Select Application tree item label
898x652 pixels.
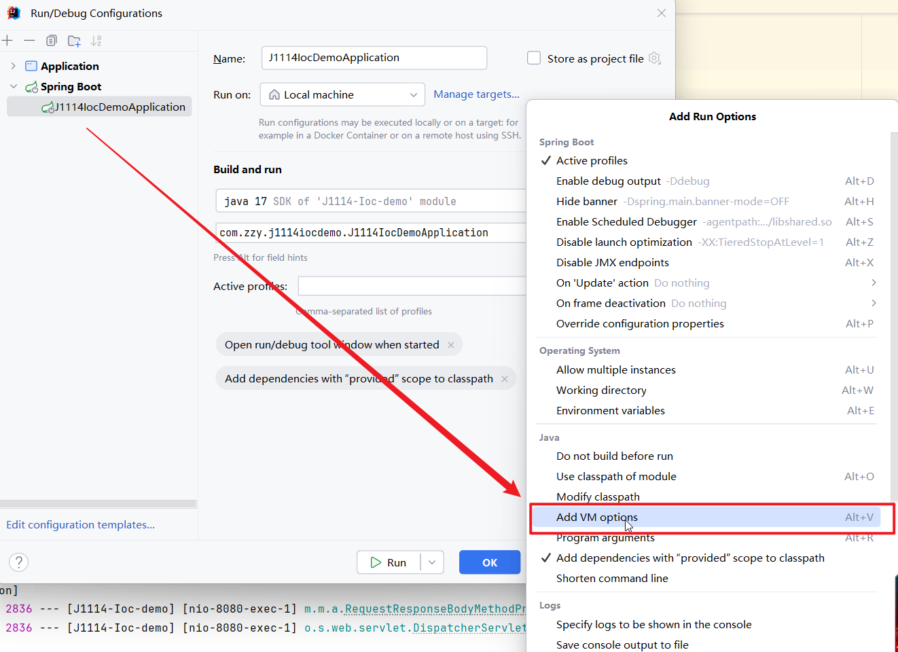70,66
